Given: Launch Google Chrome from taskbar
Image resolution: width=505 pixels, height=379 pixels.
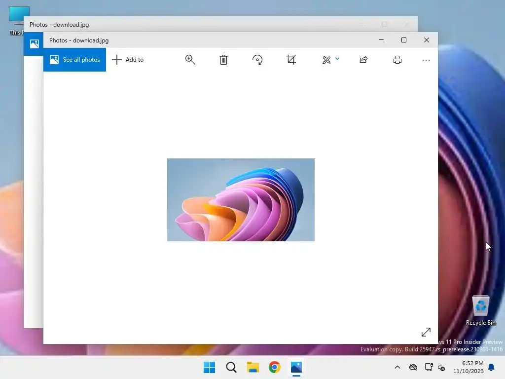Looking at the screenshot, I should pyautogui.click(x=275, y=367).
